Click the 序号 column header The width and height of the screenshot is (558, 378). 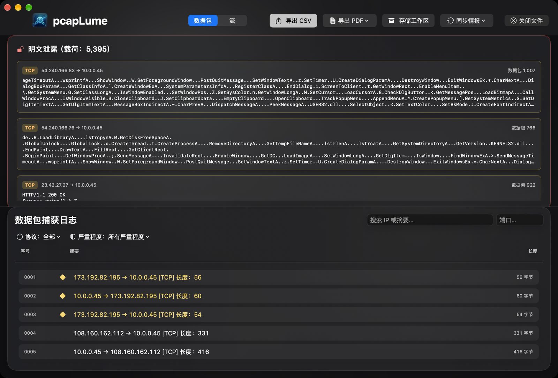point(25,251)
